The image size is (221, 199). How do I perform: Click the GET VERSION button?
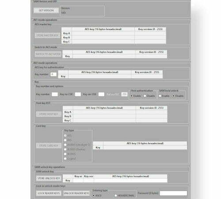pyautogui.click(x=46, y=11)
